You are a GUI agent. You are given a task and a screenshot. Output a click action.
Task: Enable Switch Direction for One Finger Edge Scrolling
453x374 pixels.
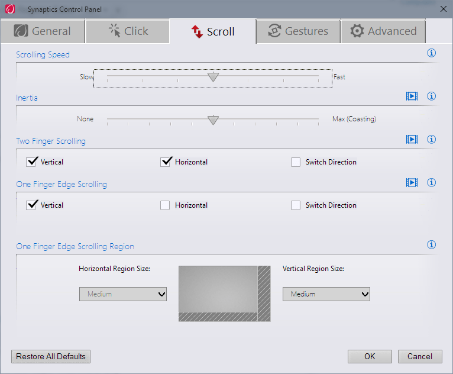click(x=296, y=205)
